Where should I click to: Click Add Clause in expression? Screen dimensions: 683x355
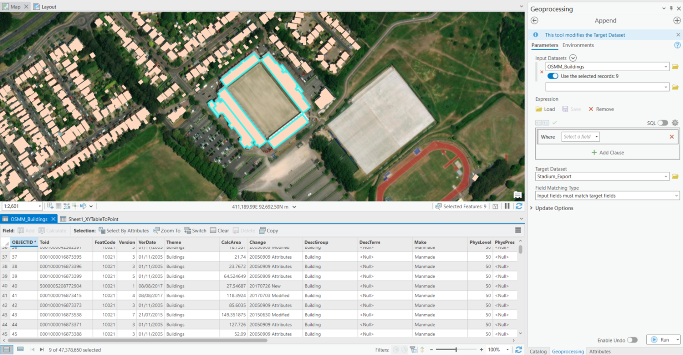(x=607, y=152)
